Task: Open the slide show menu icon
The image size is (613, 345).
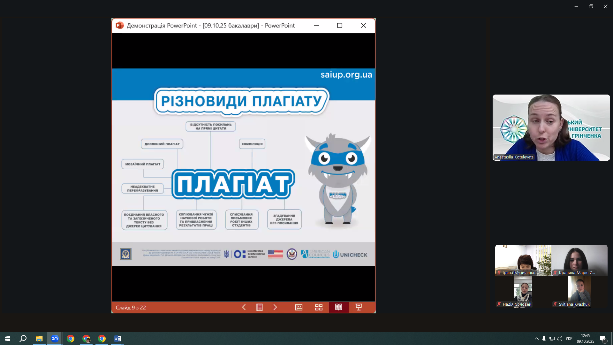Action: pyautogui.click(x=260, y=307)
